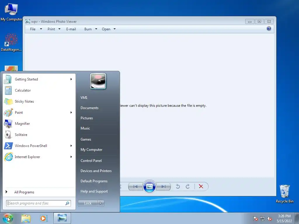Minimize the Windows Photo Viewer window
Screen dimensions: 299x224
click(x=250, y=22)
